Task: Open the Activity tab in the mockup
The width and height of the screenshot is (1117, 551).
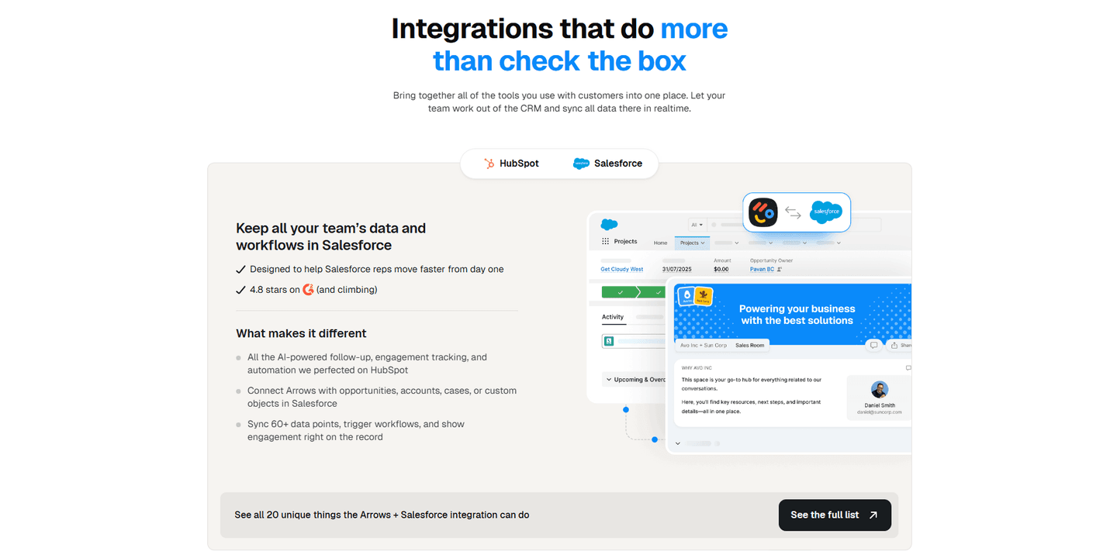Action: [613, 317]
